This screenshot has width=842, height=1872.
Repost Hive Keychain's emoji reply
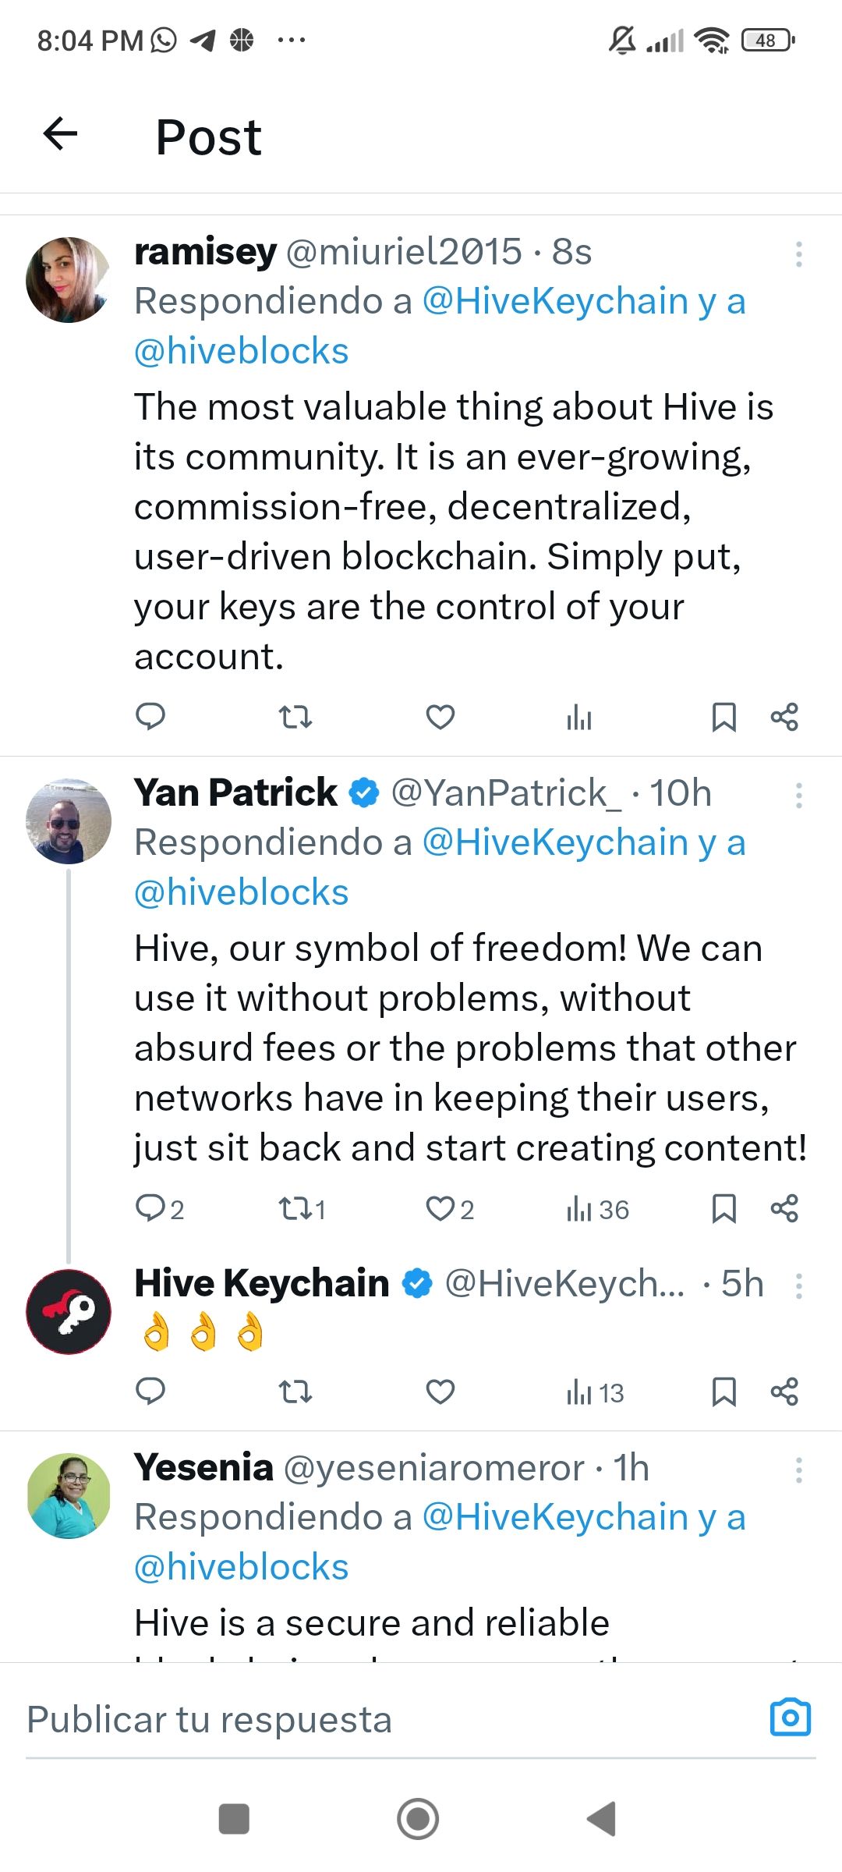[295, 1391]
